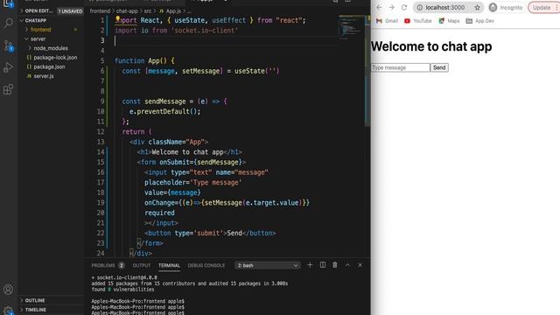Screen dimensions: 560x315
Task: Add a new terminal with plus icon
Action: [x=310, y=265]
